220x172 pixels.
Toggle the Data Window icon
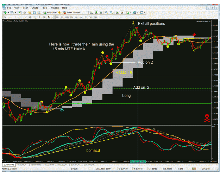tap(25, 13)
